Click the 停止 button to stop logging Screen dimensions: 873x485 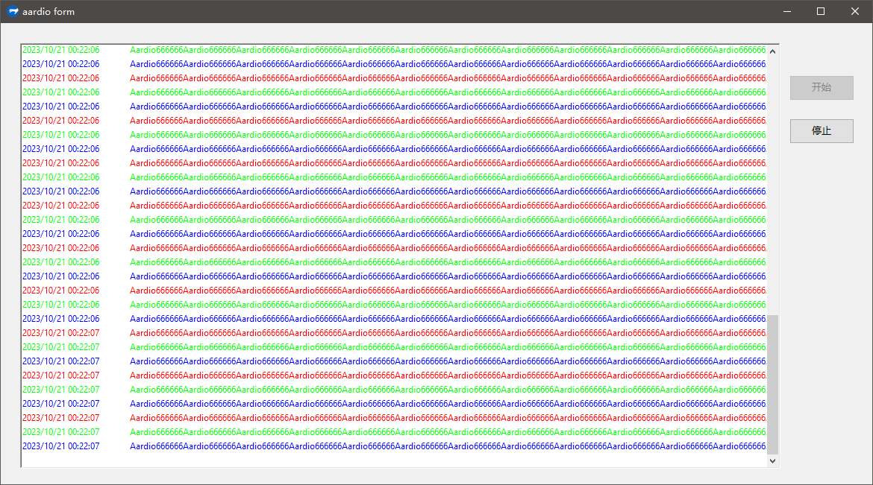(822, 131)
